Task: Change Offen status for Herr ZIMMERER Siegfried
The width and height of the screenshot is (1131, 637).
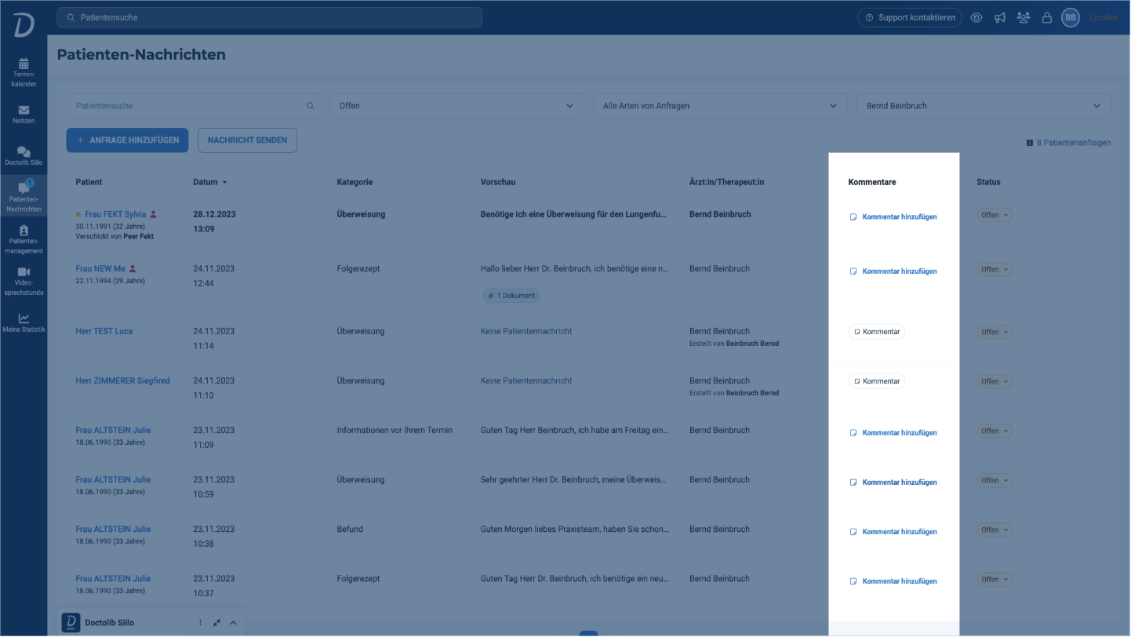Action: pyautogui.click(x=995, y=381)
